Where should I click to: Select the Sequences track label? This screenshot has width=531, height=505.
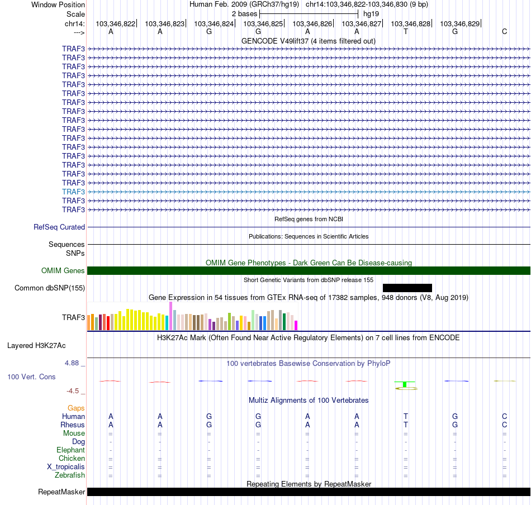[67, 244]
